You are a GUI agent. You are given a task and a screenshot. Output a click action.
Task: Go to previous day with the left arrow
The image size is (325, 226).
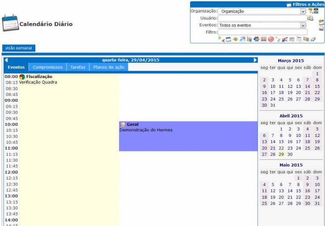pyautogui.click(x=6, y=60)
